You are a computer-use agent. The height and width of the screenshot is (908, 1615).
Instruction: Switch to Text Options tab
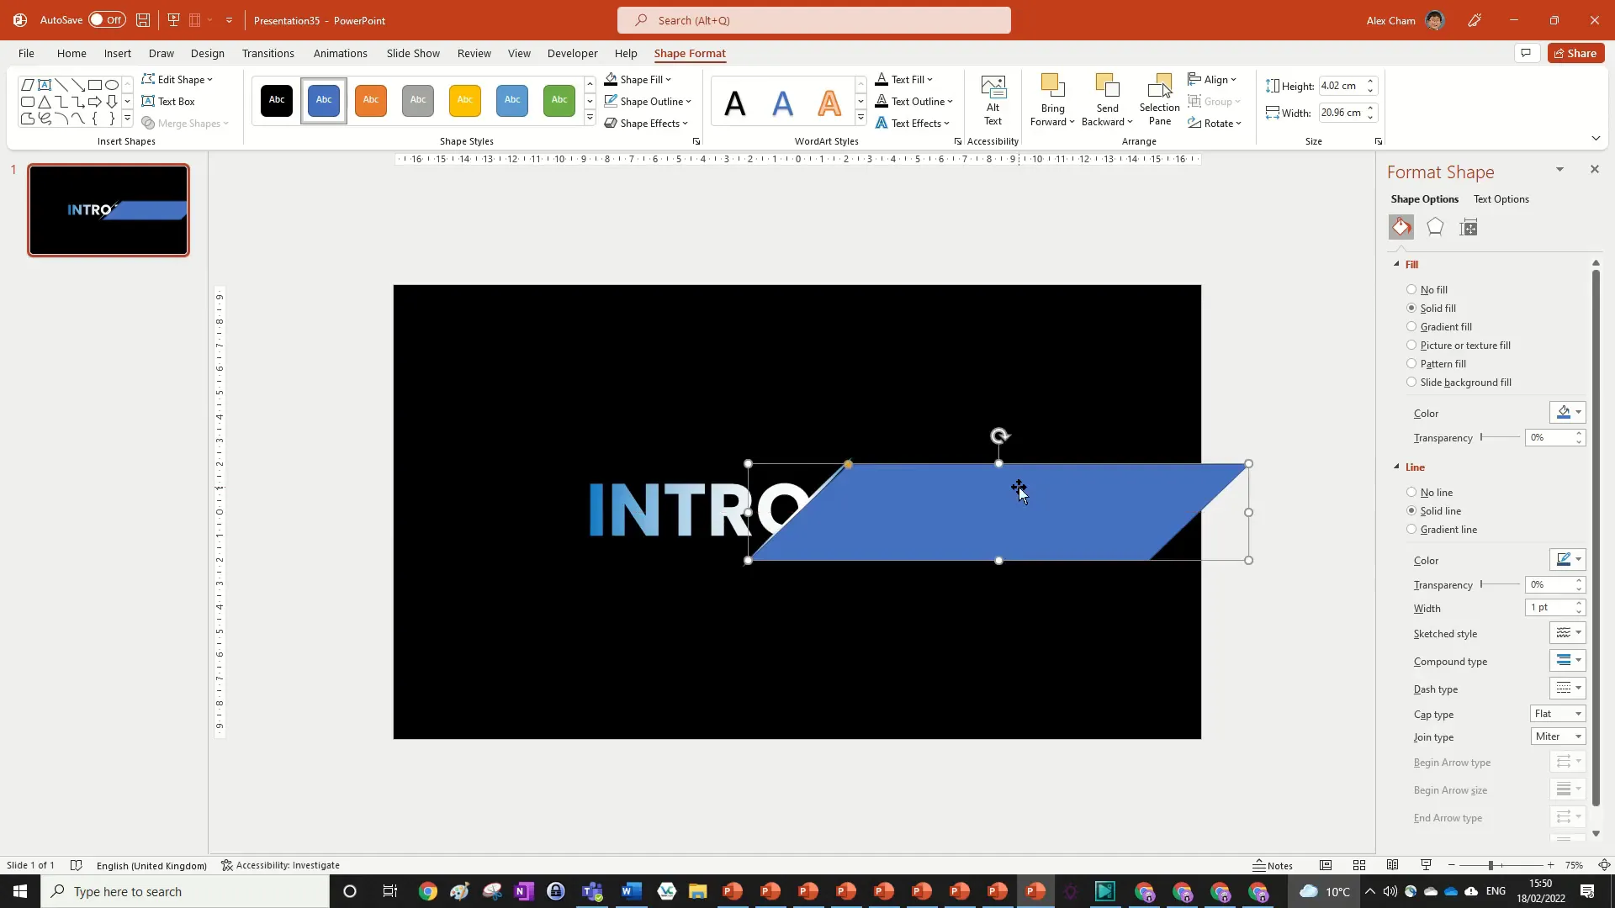click(1501, 199)
